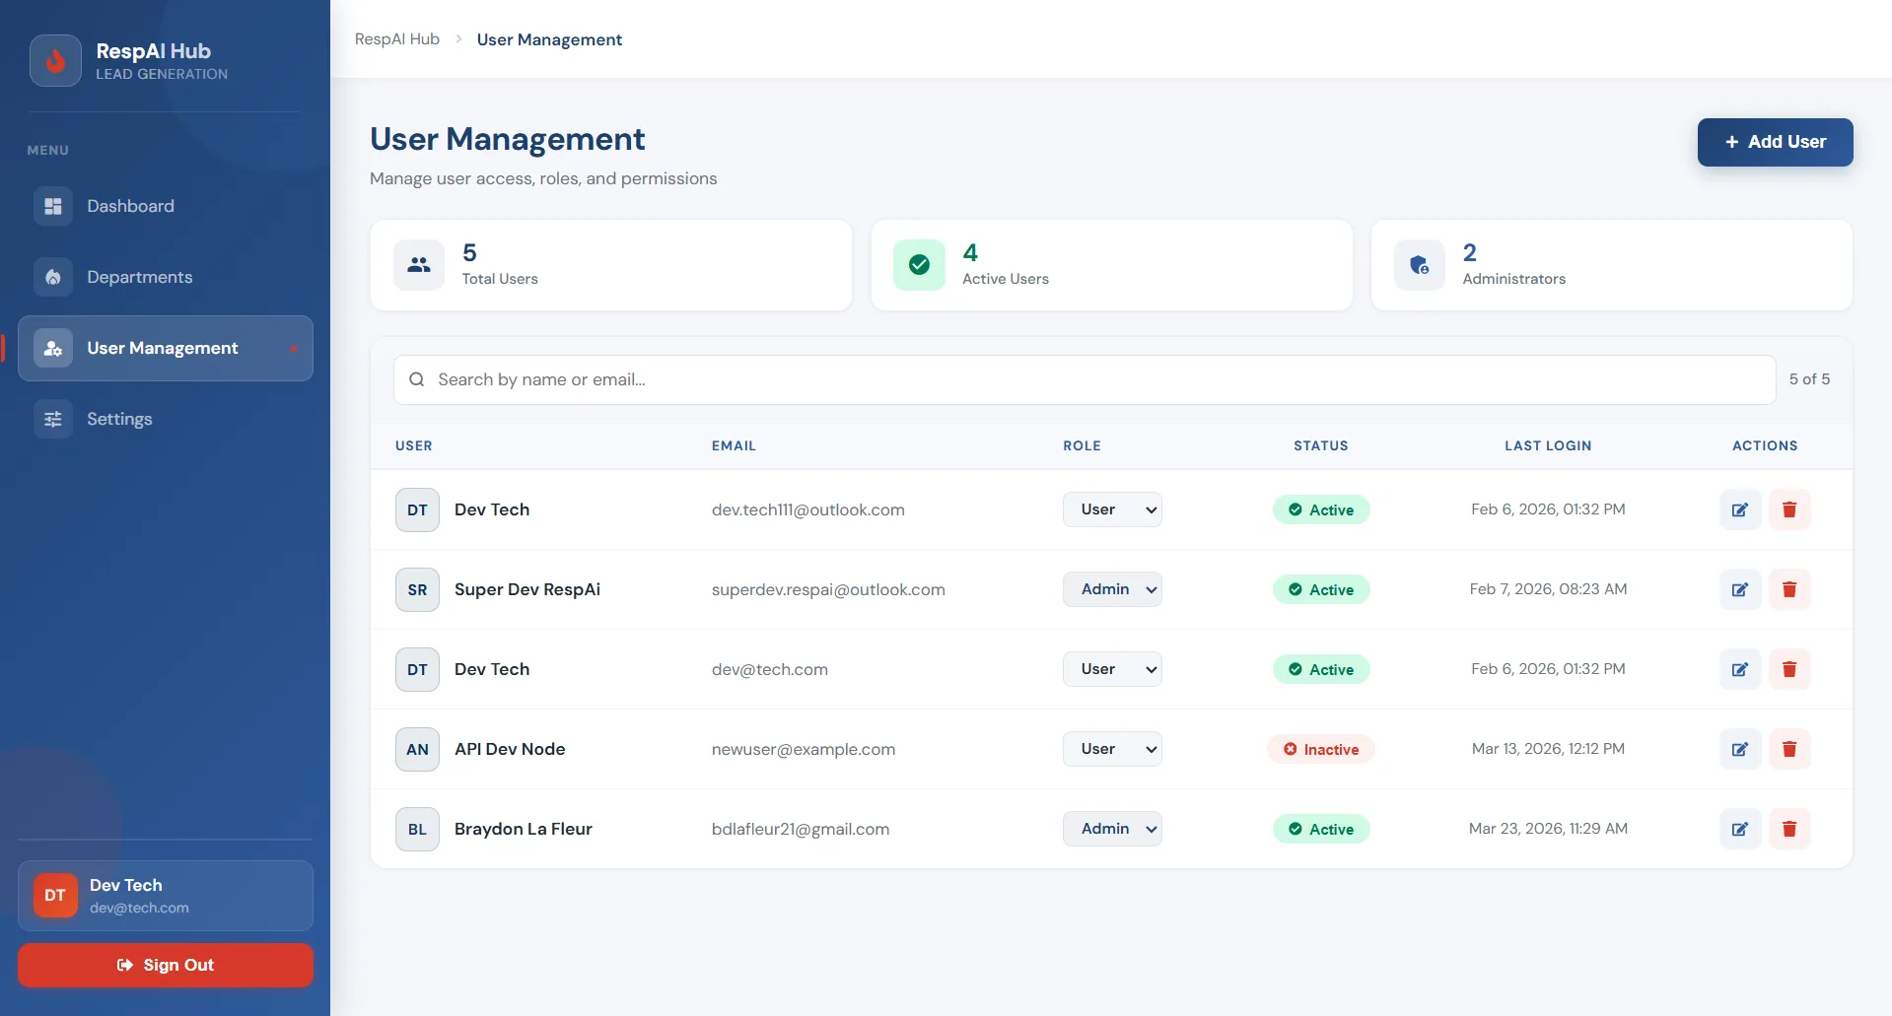Click the Administrators shield icon
Viewport: 1892px width, 1016px height.
tap(1420, 265)
